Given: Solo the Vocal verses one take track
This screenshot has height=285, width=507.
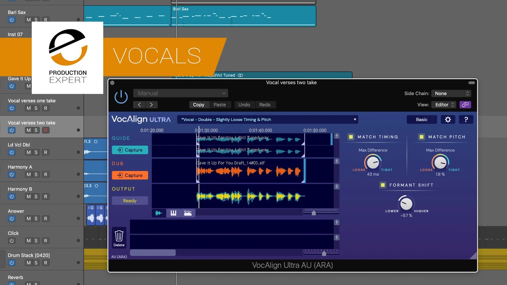Looking at the screenshot, I should click(36, 108).
